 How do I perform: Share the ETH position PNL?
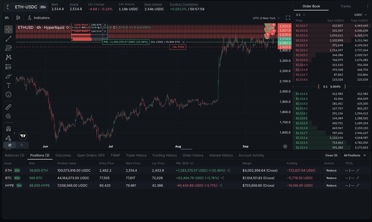click(229, 170)
